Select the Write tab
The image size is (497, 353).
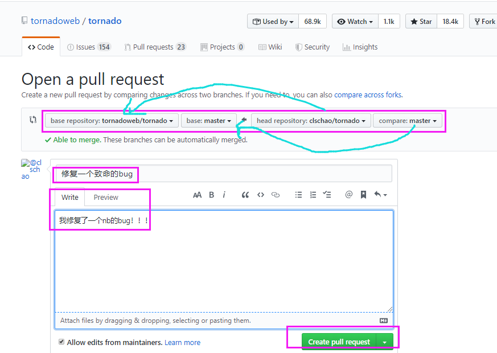click(x=69, y=197)
